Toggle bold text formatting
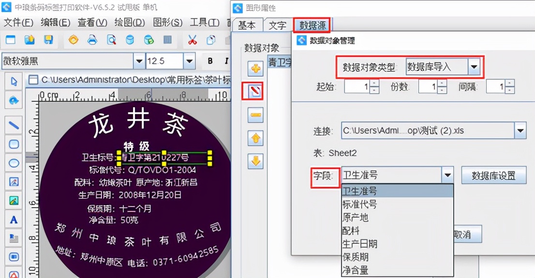The image size is (535, 278). pos(210,61)
